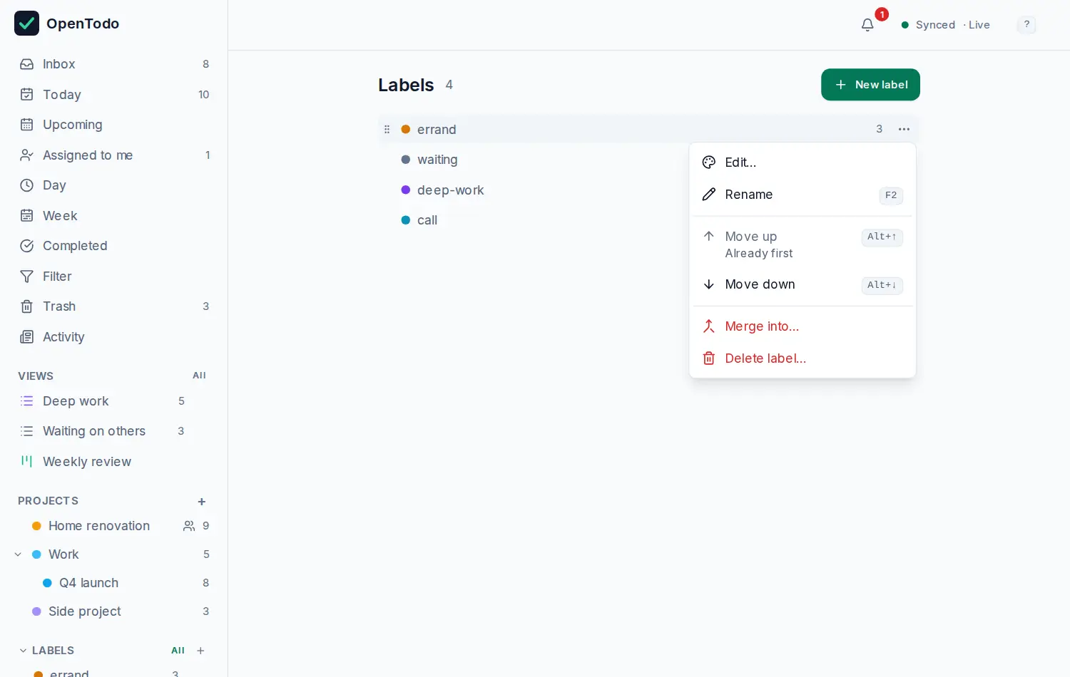Add a label via sidebar plus icon
Viewport: 1070px width, 677px height.
pyautogui.click(x=200, y=651)
